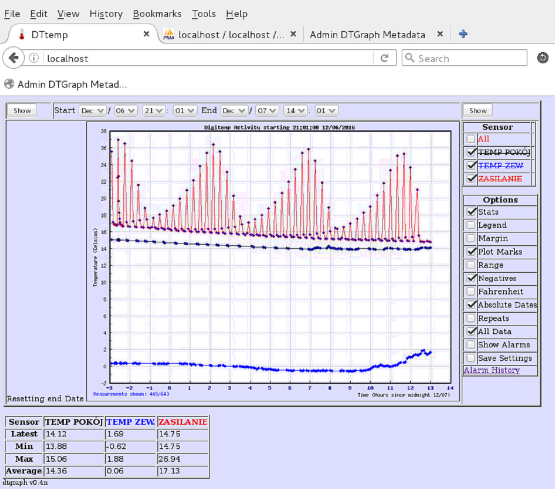Click the Admin DTGraph Metadata bookmark globe icon
The height and width of the screenshot is (489, 555).
[9, 84]
